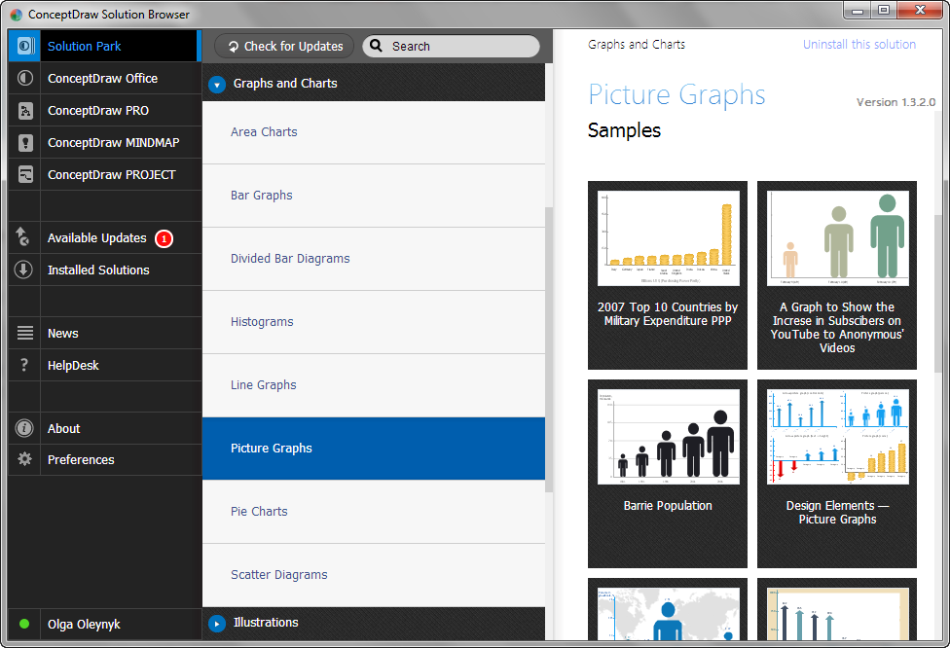Click the red update count badge
Screen dimensions: 950x648
pos(164,238)
